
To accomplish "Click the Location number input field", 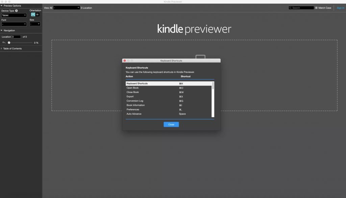I will click(x=16, y=37).
